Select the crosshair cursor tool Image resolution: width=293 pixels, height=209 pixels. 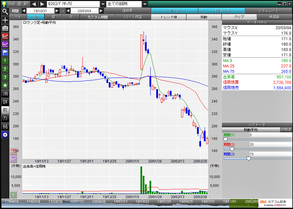click(x=5, y=20)
